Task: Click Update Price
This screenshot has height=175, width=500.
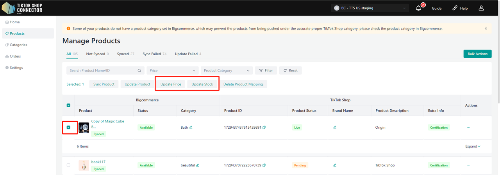Action: click(171, 84)
